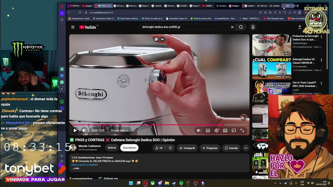The width and height of the screenshot is (333, 187).
Task: Switch the player to theater mode
Action: [225, 130]
